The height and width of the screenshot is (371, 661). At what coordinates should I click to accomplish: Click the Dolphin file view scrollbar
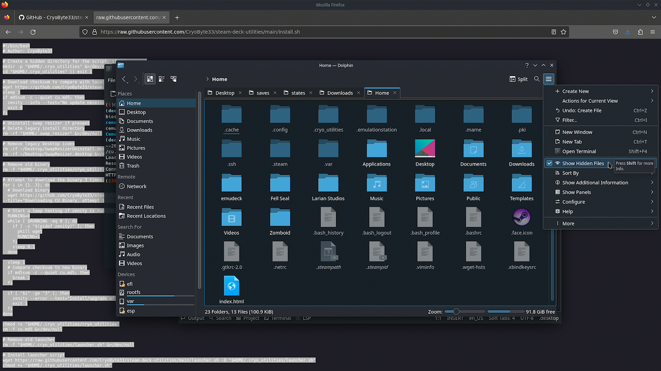coord(553,201)
